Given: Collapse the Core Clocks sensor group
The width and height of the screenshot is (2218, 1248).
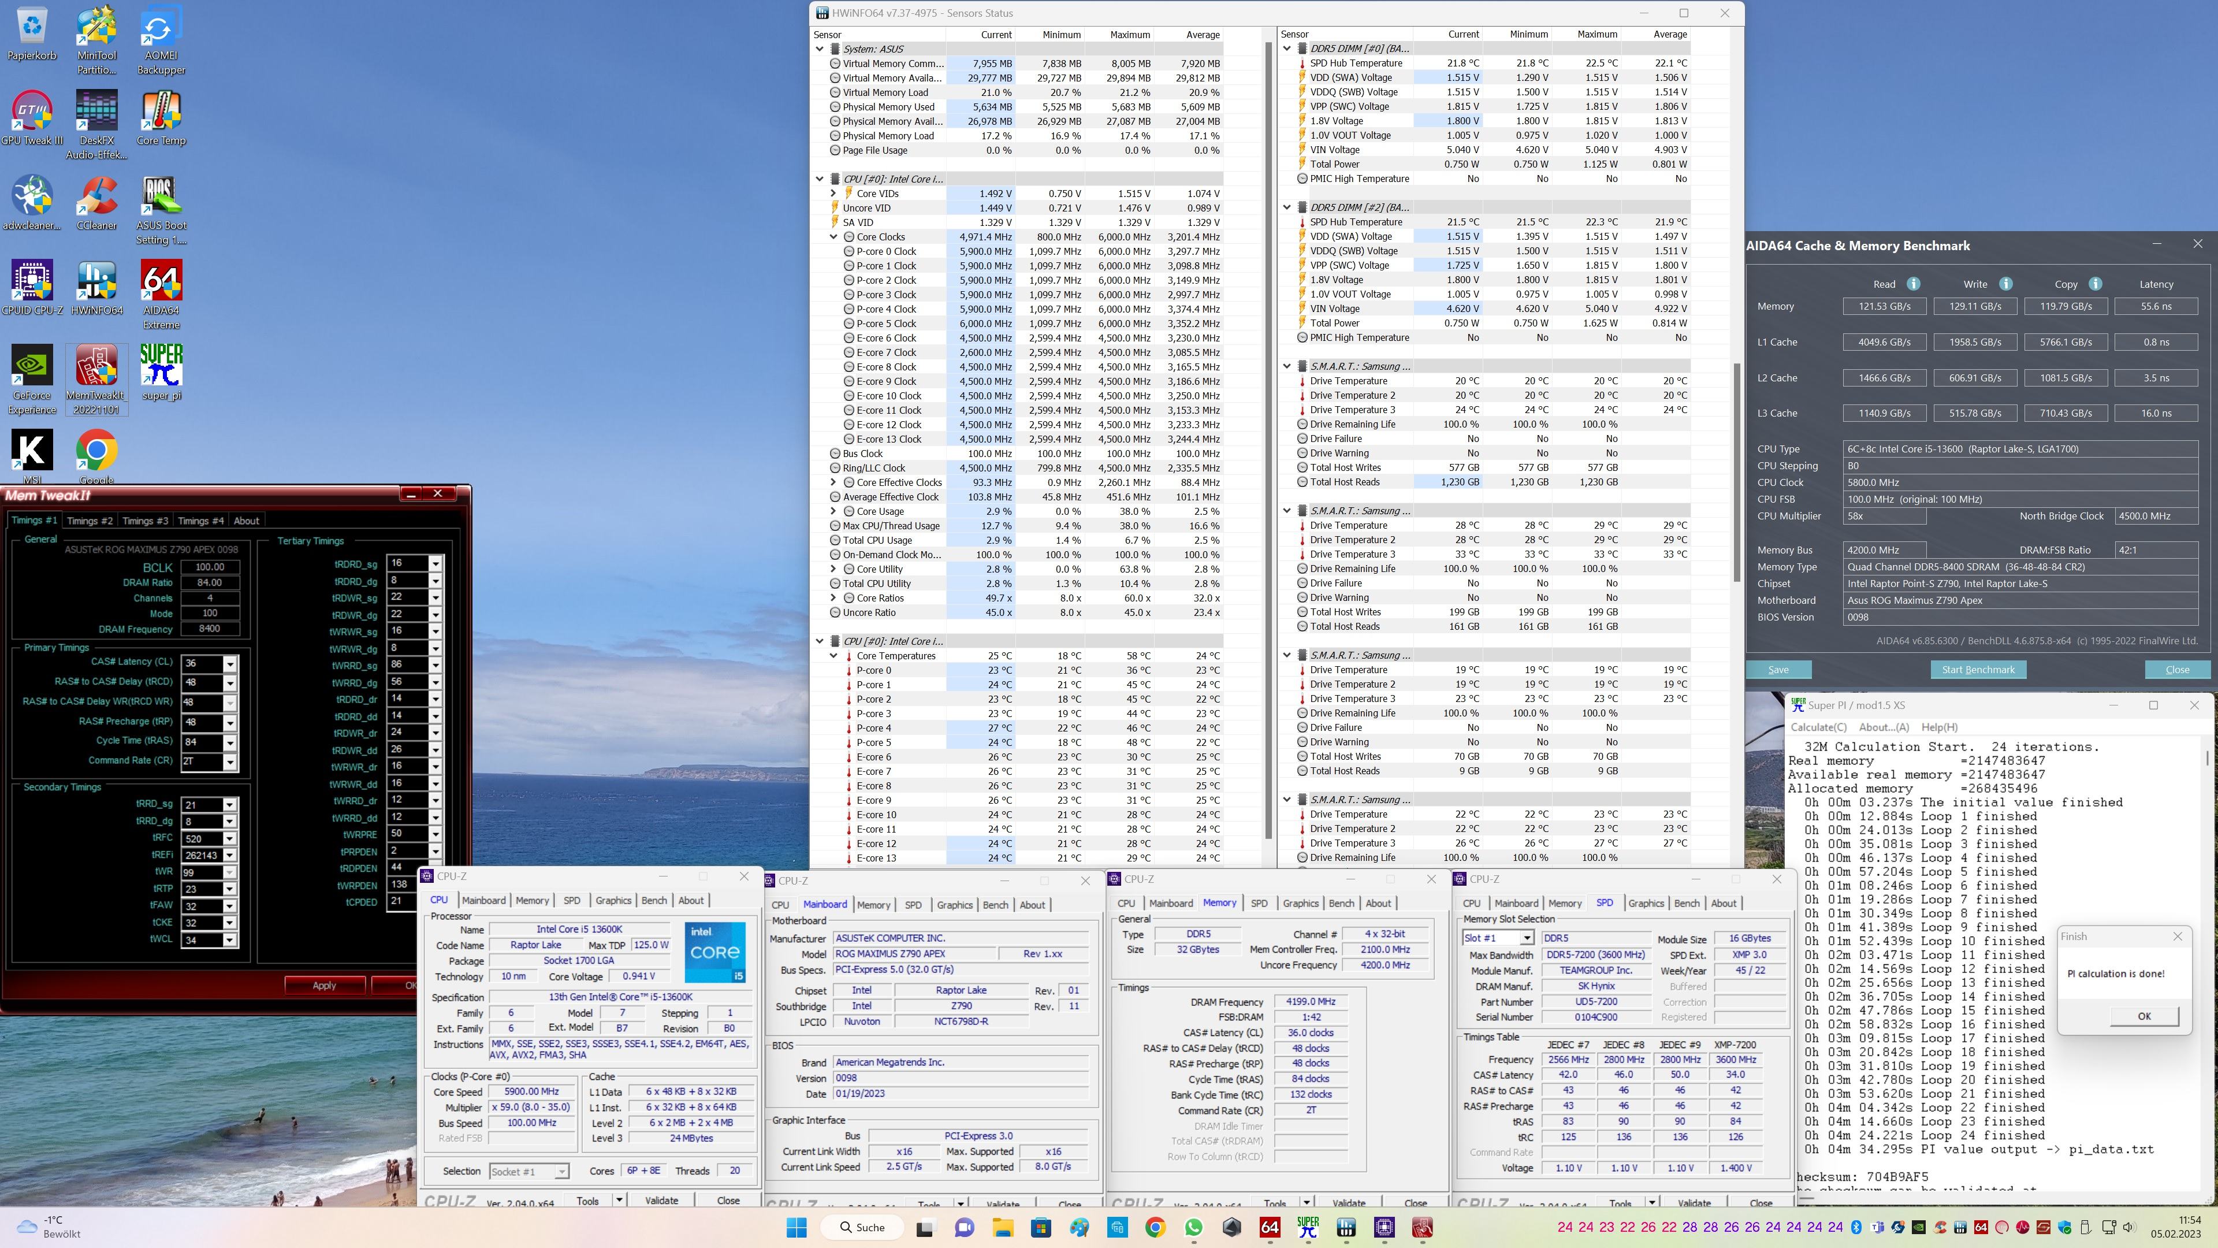Looking at the screenshot, I should tap(833, 237).
